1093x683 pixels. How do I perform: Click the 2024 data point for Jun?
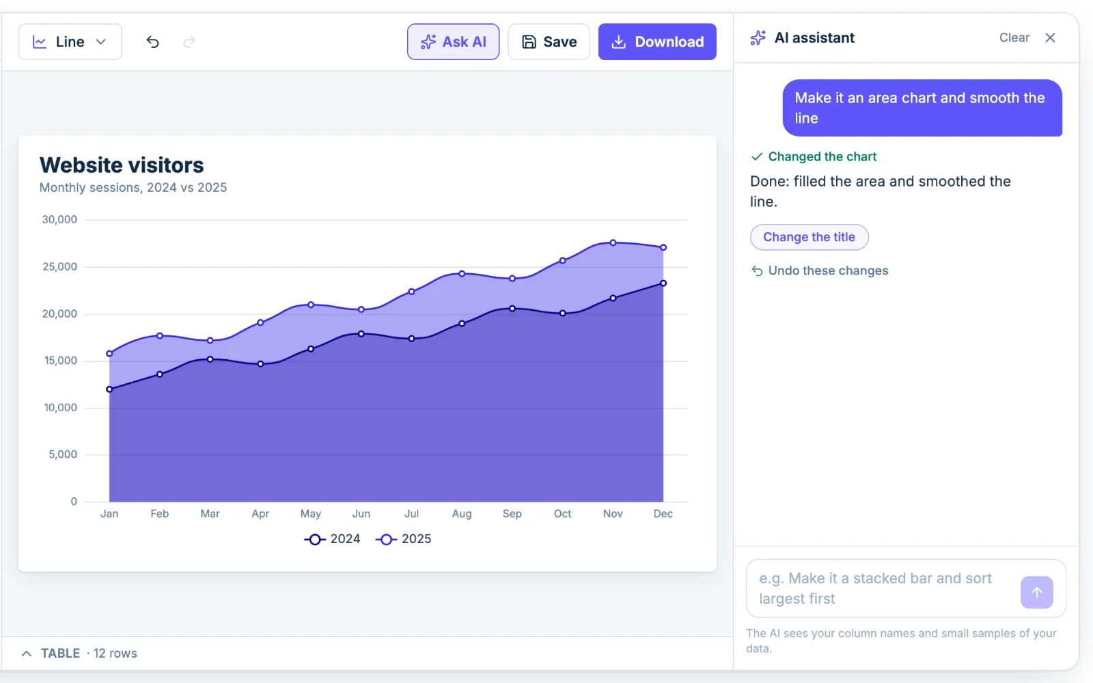click(x=361, y=334)
